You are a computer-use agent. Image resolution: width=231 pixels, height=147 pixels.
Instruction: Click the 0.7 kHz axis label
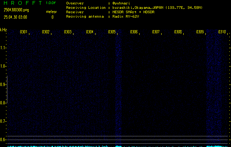pyautogui.click(x=3, y=121)
